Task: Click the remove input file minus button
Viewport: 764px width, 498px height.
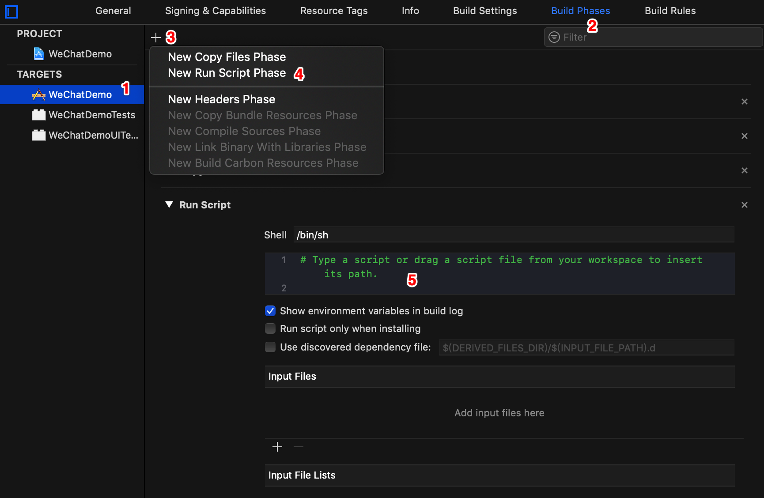Action: tap(299, 447)
